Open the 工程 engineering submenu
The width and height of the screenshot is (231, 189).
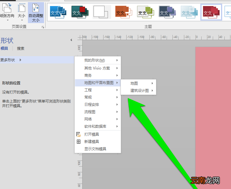pyautogui.click(x=98, y=90)
